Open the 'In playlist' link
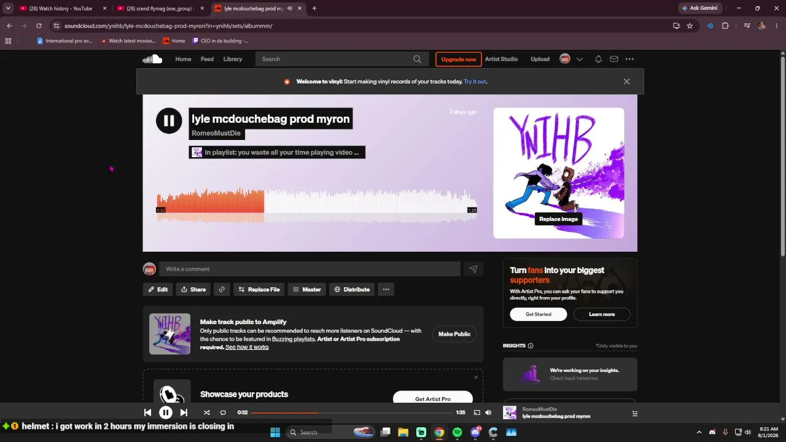The height and width of the screenshot is (442, 786). (277, 152)
